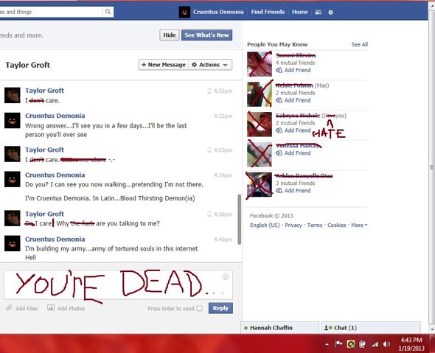Start a New Message
The image size is (435, 353).
click(x=164, y=65)
